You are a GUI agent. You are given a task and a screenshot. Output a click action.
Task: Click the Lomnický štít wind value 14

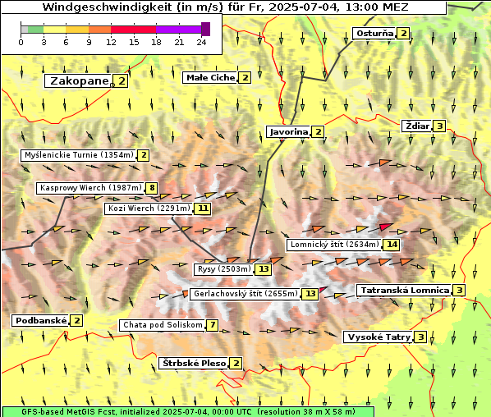point(392,245)
